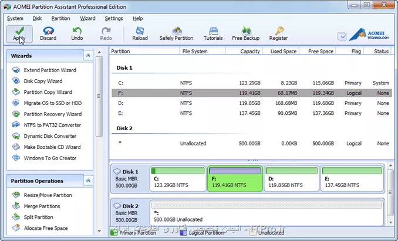Reload disk information
The image size is (398, 241).
[140, 34]
